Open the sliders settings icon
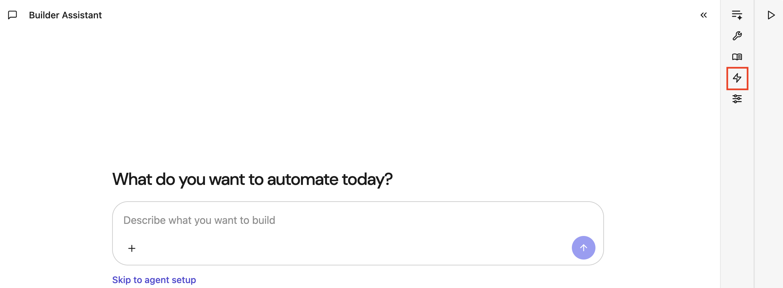783x288 pixels. [x=737, y=99]
